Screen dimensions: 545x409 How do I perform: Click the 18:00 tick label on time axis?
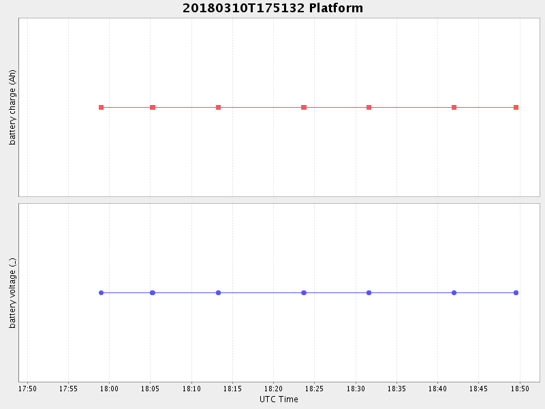click(109, 389)
